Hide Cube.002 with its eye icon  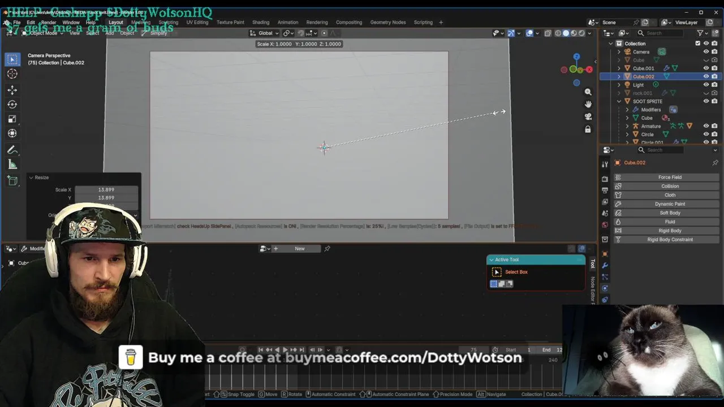point(706,76)
